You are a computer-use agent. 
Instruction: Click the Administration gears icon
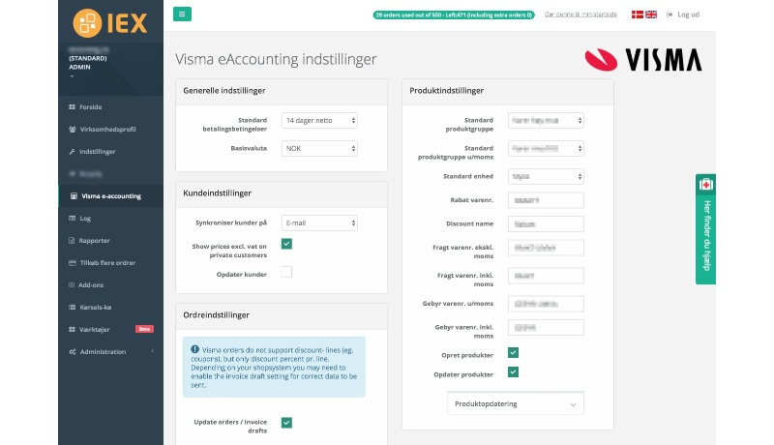tap(72, 352)
